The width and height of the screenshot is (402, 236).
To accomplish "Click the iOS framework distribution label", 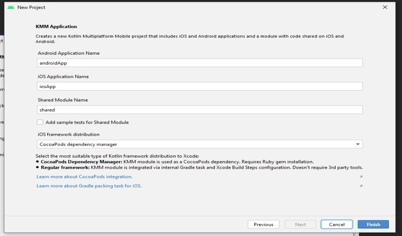I will 69,135.
